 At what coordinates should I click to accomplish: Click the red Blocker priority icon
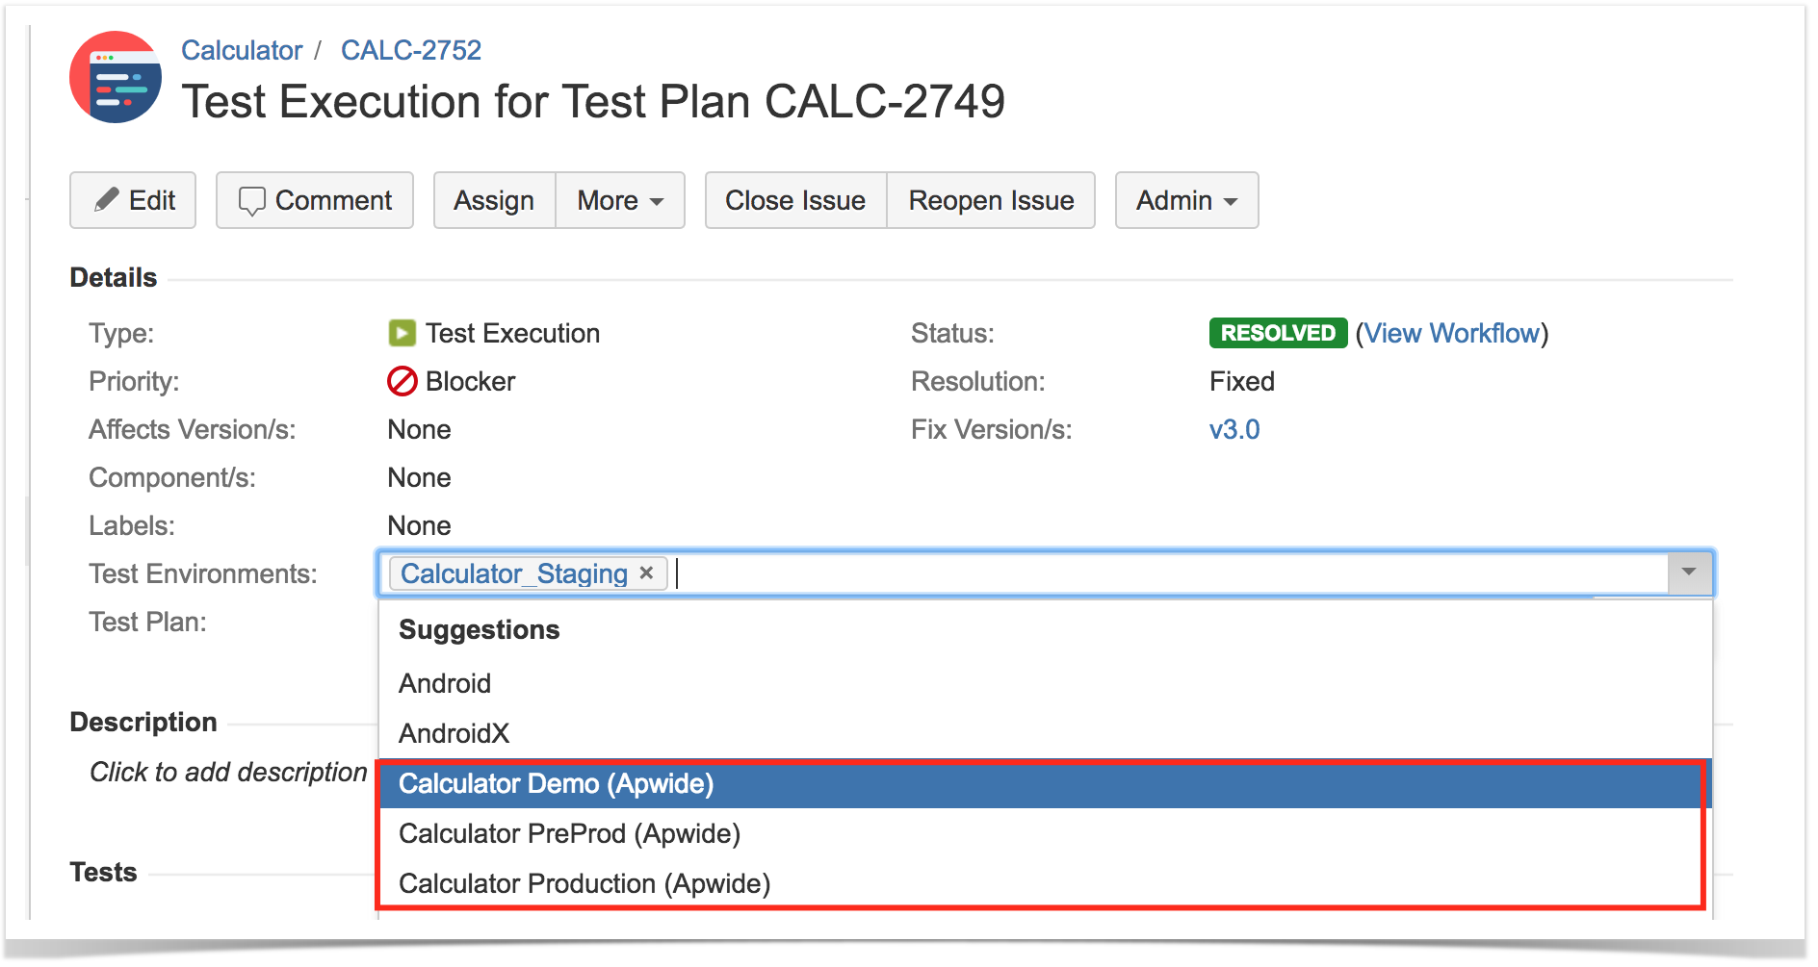[402, 381]
